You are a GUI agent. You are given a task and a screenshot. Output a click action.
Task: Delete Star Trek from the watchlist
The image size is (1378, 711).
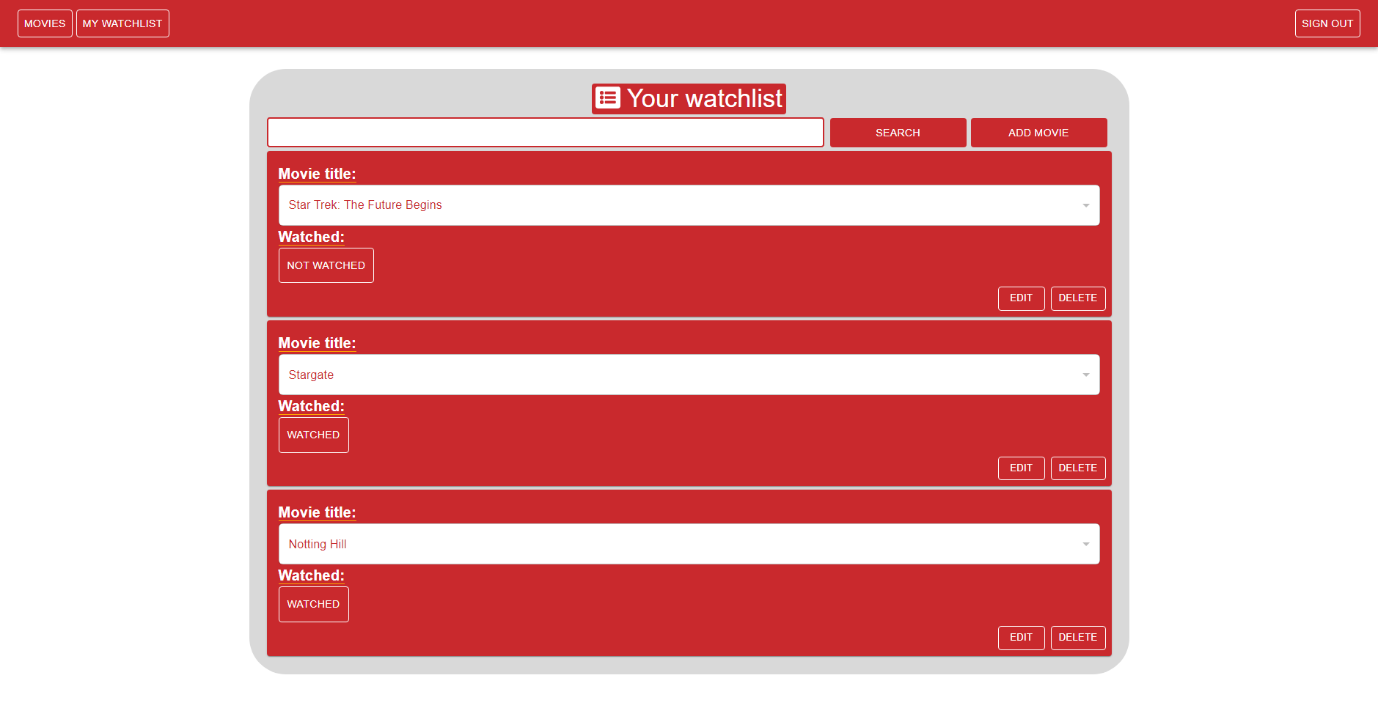point(1078,298)
